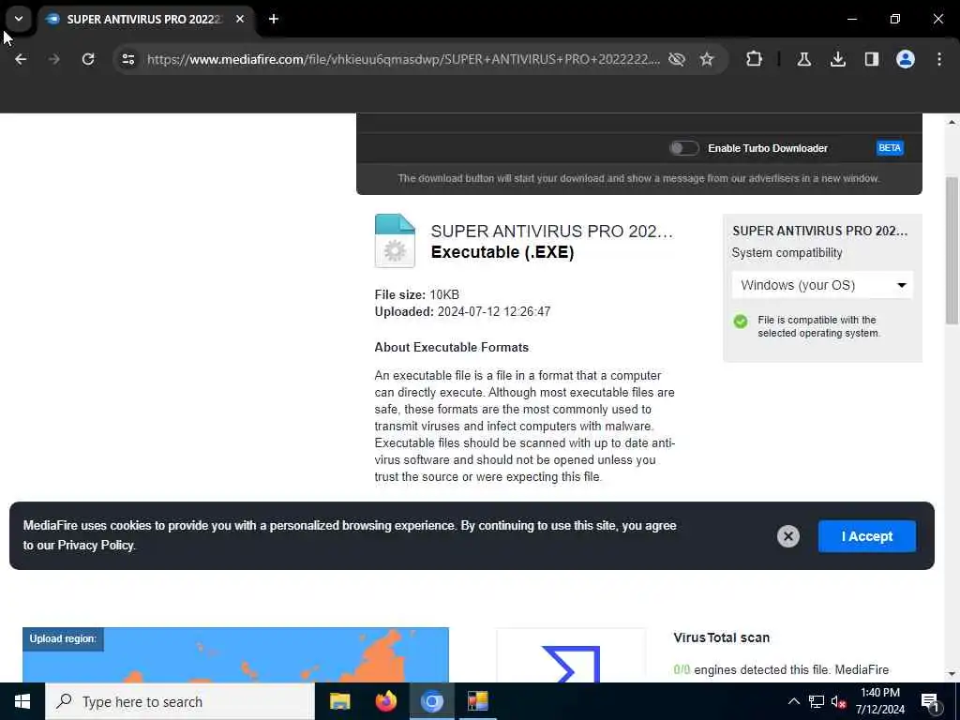The width and height of the screenshot is (960, 720).
Task: Click the tracking protection eye icon
Action: click(677, 59)
